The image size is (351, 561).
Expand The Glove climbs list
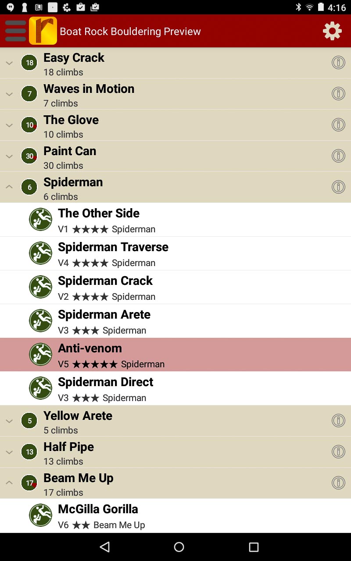(9, 125)
